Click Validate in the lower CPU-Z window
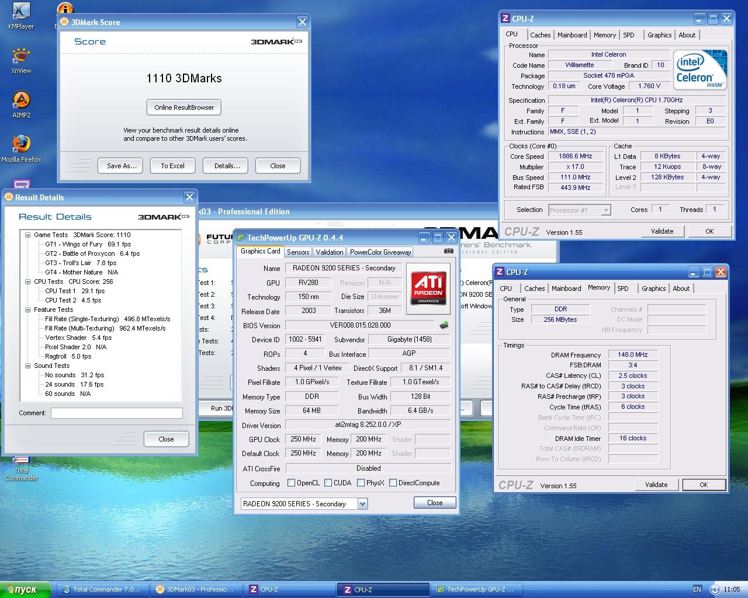This screenshot has height=598, width=748. click(x=656, y=485)
